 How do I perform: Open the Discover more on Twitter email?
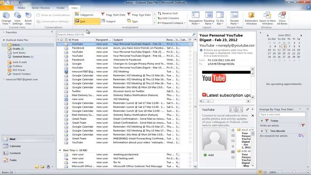pyautogui.click(x=125, y=91)
